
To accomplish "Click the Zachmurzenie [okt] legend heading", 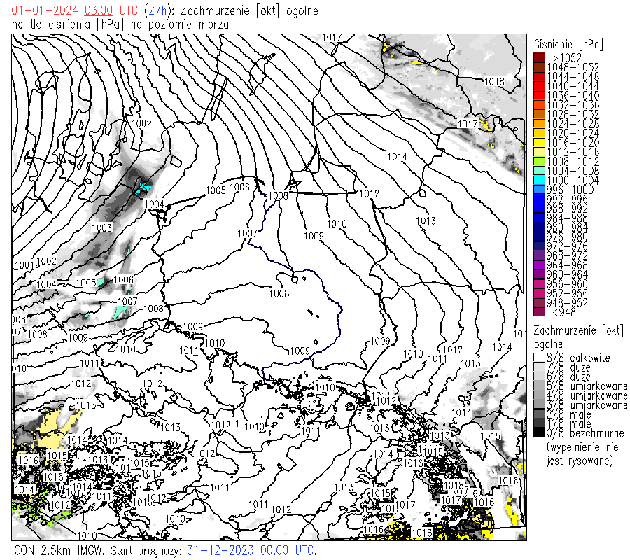I will click(x=579, y=331).
